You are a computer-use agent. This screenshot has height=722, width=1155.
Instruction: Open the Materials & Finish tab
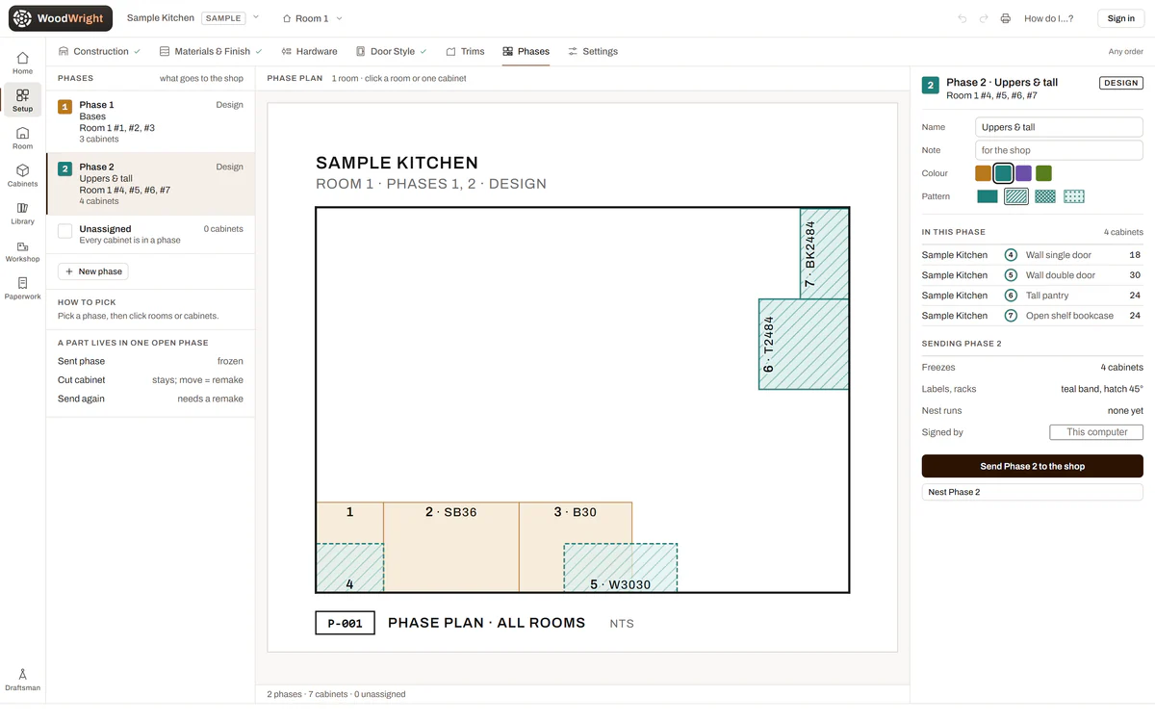pos(210,52)
